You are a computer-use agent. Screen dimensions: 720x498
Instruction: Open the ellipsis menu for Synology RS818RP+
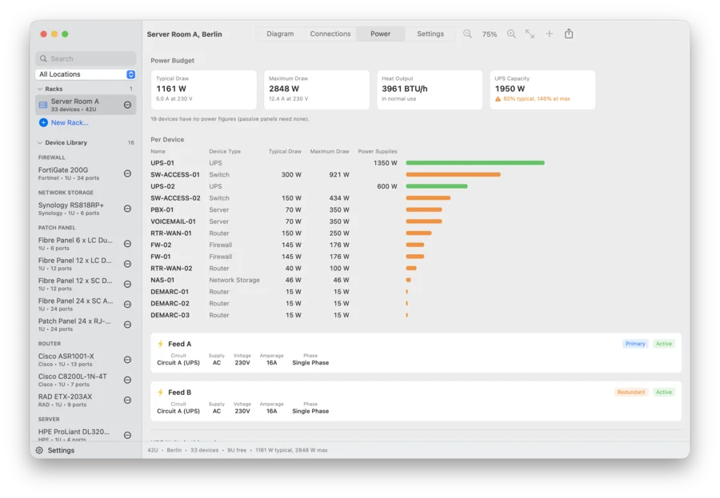(128, 209)
